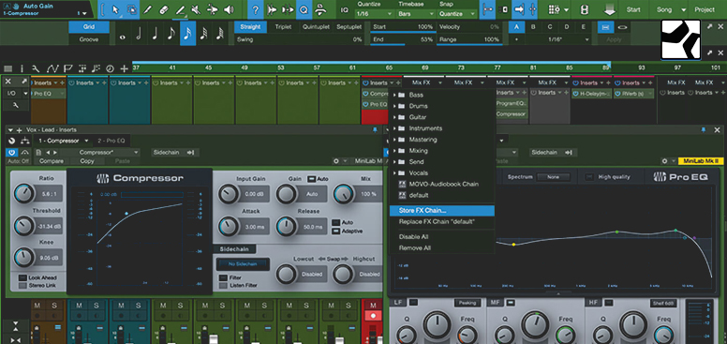The width and height of the screenshot is (727, 344).
Task: Click the clock icon above the ruler
Action: coord(110,68)
